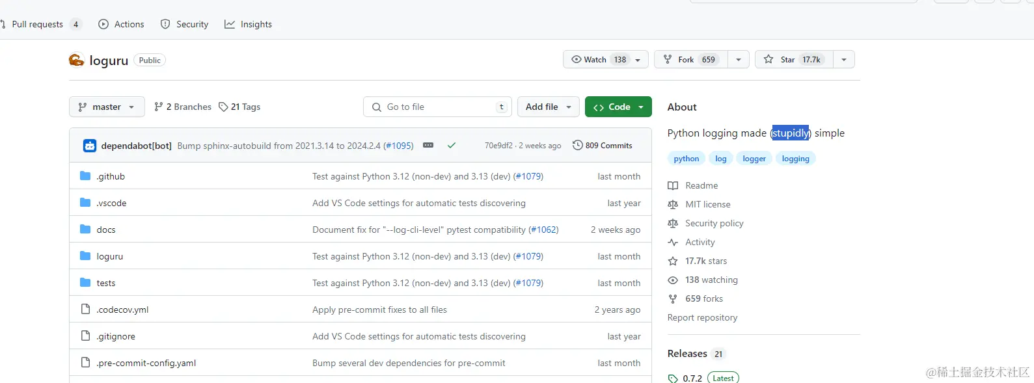Image resolution: width=1034 pixels, height=383 pixels.
Task: Select the log topic tag
Action: [x=721, y=159]
